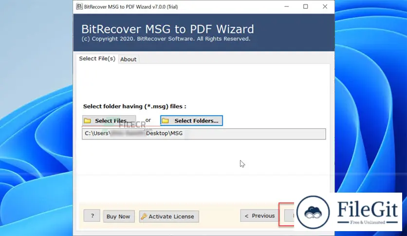407x236 pixels.
Task: Go back with the Previous button
Action: (259, 216)
